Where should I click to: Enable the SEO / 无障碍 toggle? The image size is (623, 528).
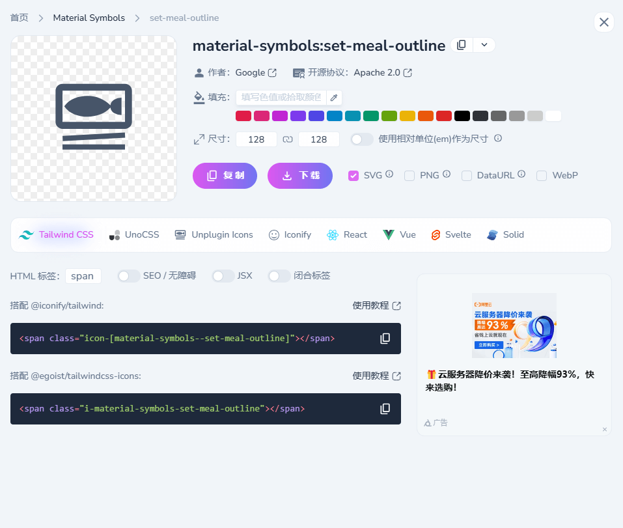[128, 276]
